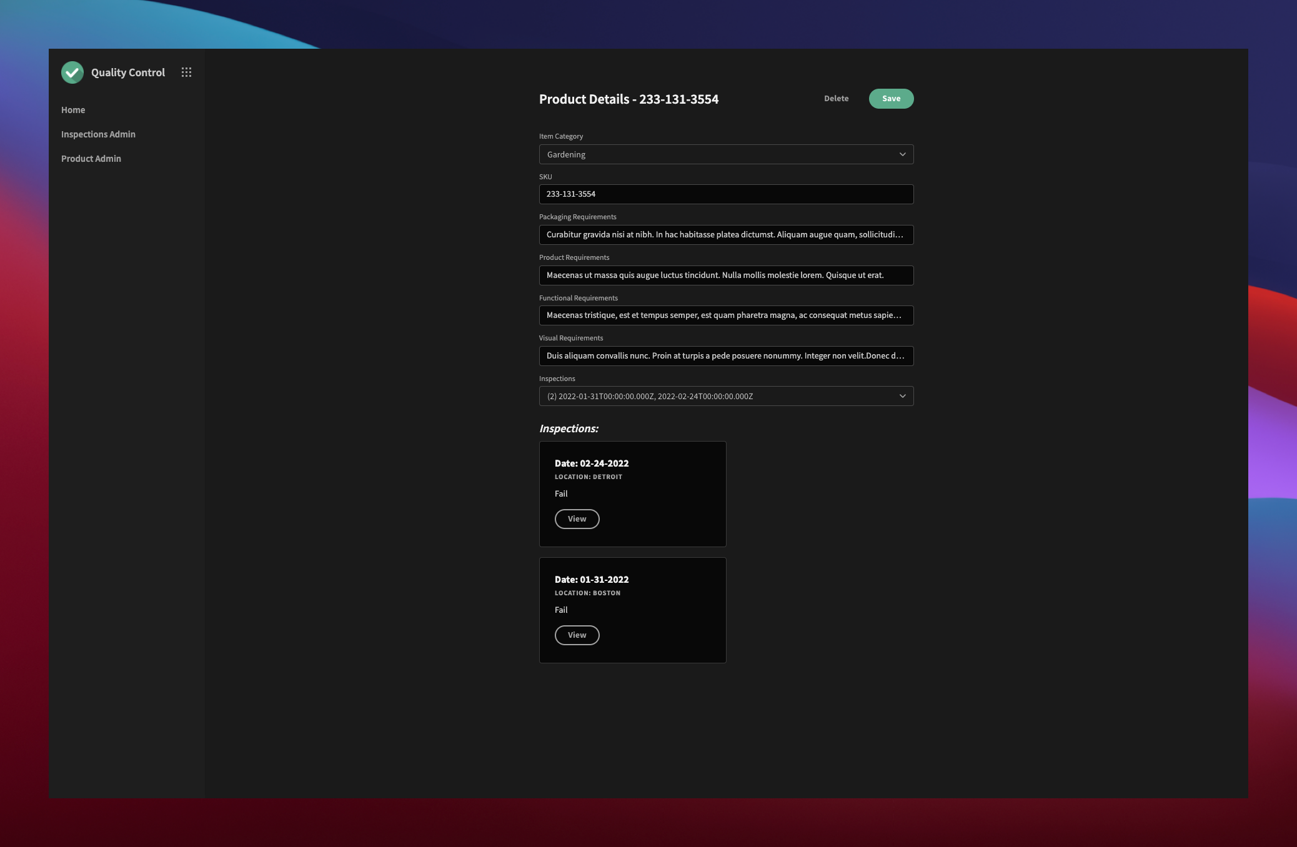Viewport: 1297px width, 847px height.
Task: Click the Inspections dropdown expand arrow
Action: pyautogui.click(x=902, y=396)
